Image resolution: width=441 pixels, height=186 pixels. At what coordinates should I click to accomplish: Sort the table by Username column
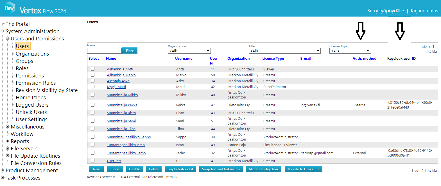pos(184,59)
